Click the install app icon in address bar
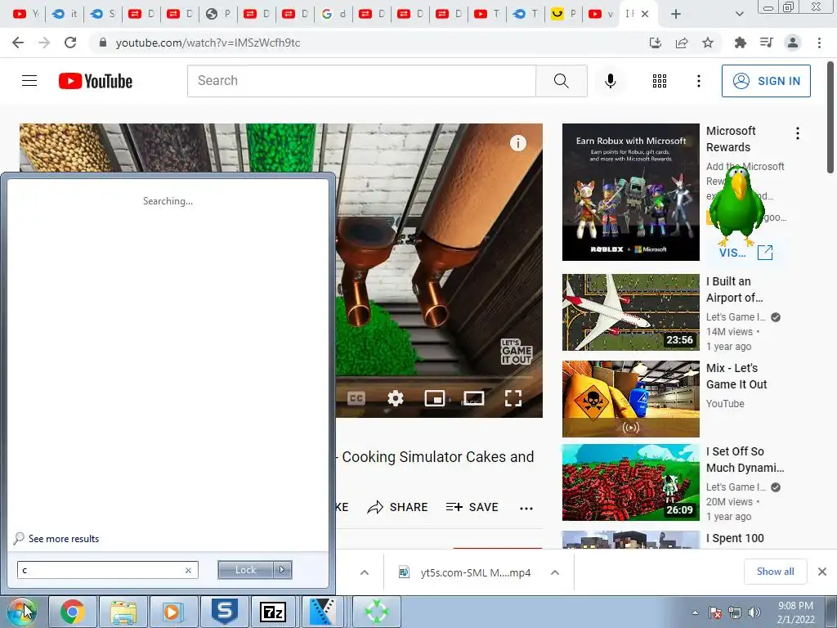Image resolution: width=837 pixels, height=628 pixels. point(656,43)
